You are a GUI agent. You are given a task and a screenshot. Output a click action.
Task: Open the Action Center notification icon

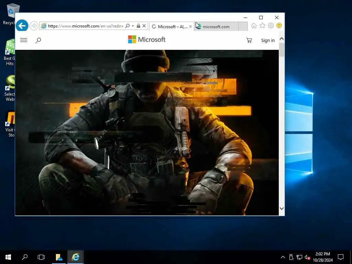click(x=341, y=257)
